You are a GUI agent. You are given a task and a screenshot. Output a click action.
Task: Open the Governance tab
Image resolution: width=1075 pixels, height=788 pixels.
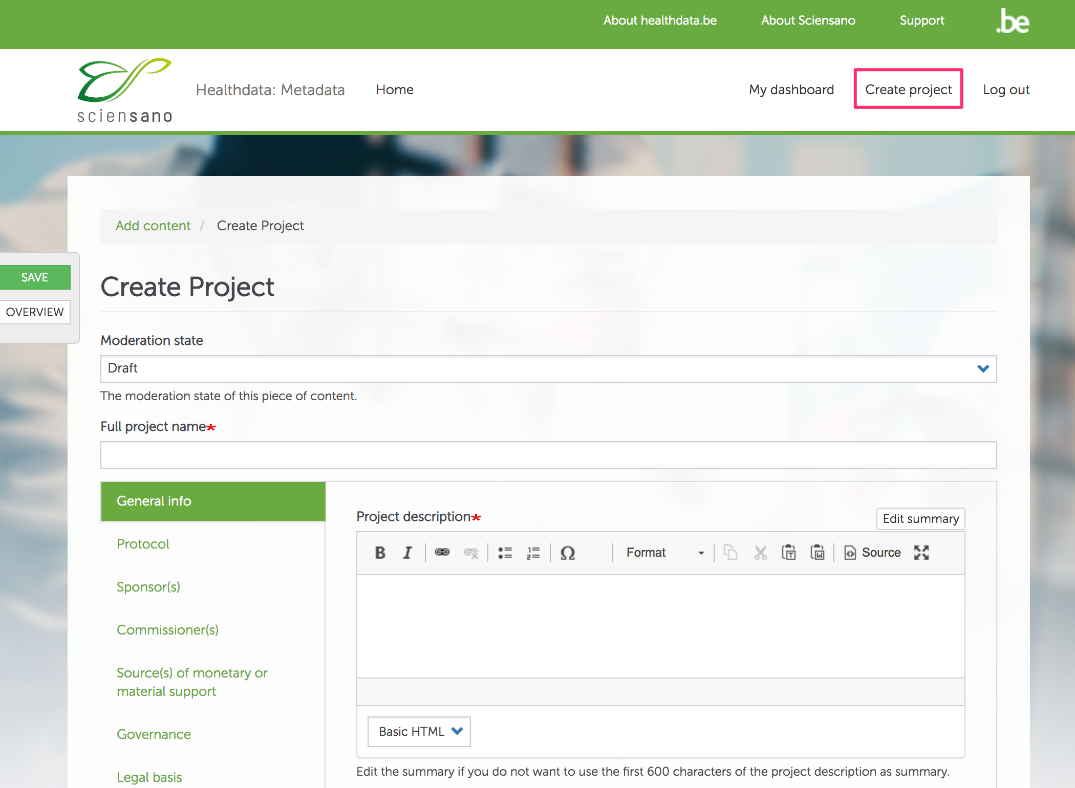[x=154, y=734]
